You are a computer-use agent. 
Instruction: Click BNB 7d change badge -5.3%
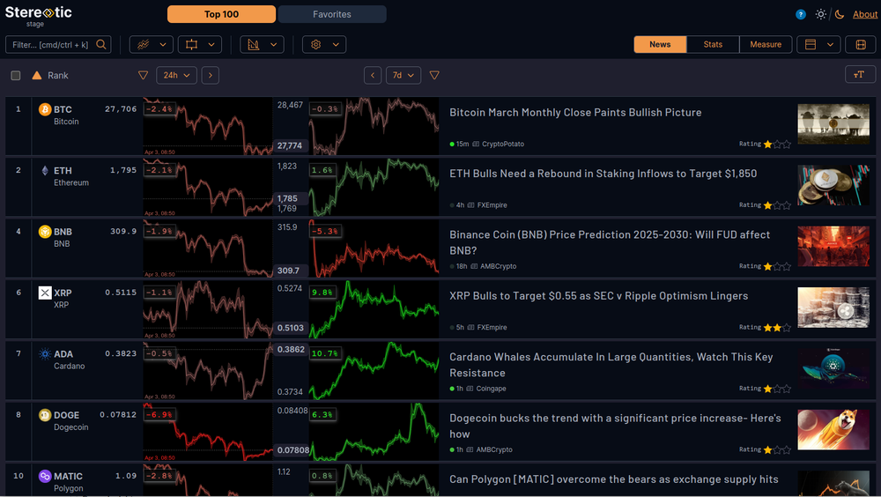(324, 231)
